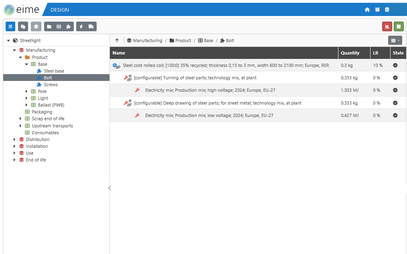Expand the Pole tree node

(26, 91)
